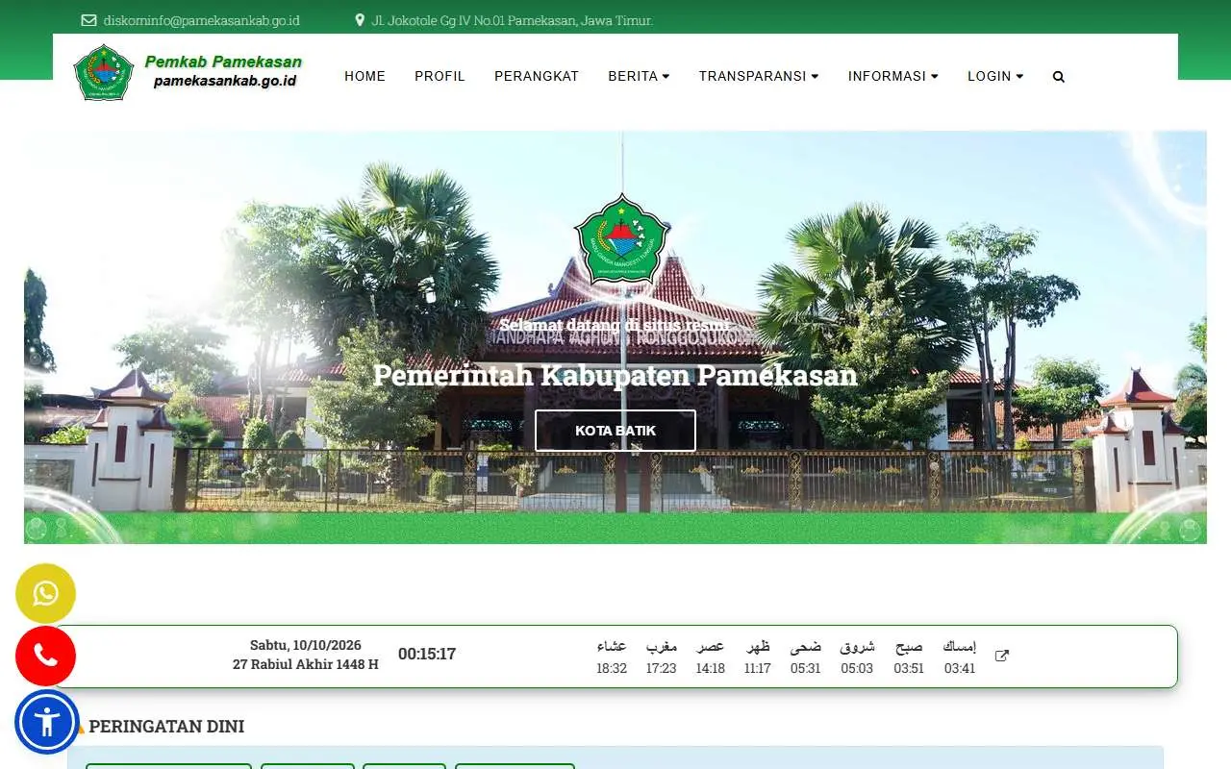This screenshot has width=1231, height=769.
Task: Open the PERANGKAT menu item
Action: 537,76
